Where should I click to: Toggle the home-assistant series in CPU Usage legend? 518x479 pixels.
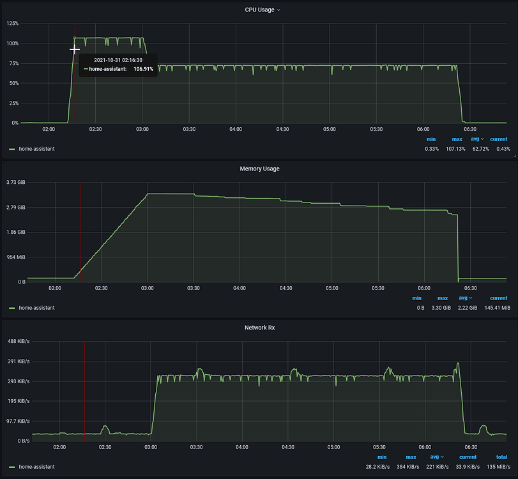(x=38, y=148)
